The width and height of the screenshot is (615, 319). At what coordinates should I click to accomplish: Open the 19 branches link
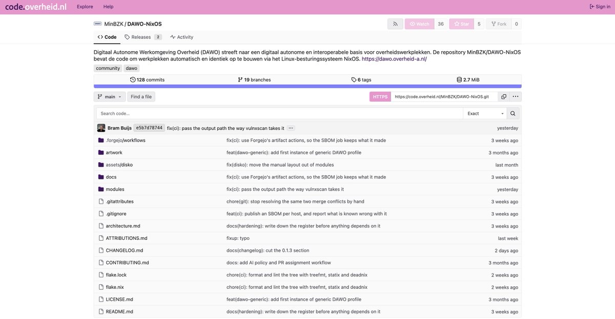(x=254, y=80)
